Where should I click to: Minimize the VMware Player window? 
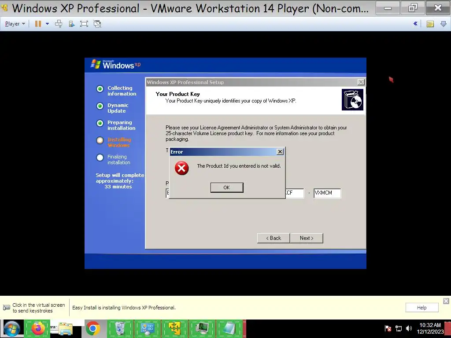pos(388,8)
